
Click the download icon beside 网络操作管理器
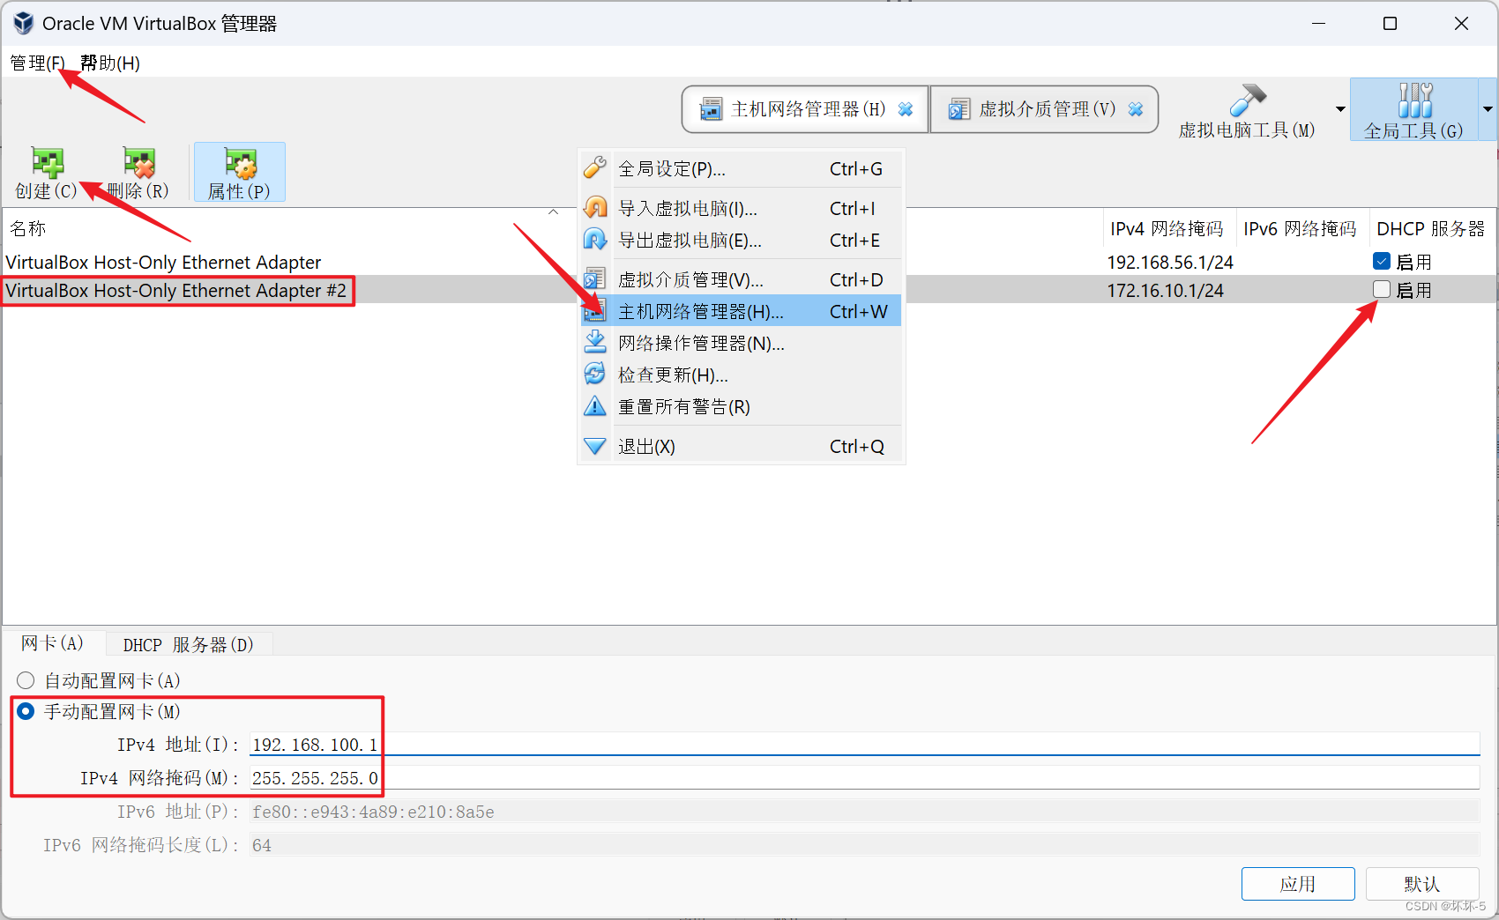pos(595,342)
